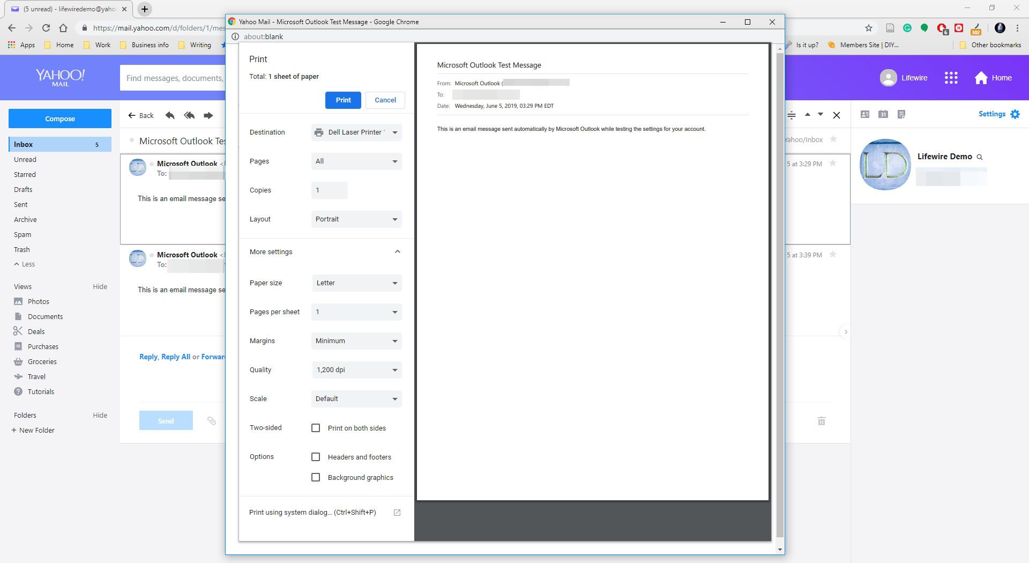Click the forward arrow icon in Yahoo Mail
1029x563 pixels.
pos(208,115)
